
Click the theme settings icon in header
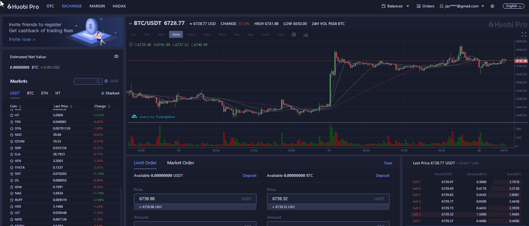tap(493, 6)
